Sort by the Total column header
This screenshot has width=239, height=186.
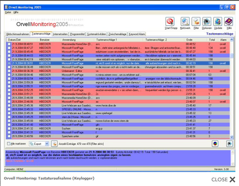point(212,40)
